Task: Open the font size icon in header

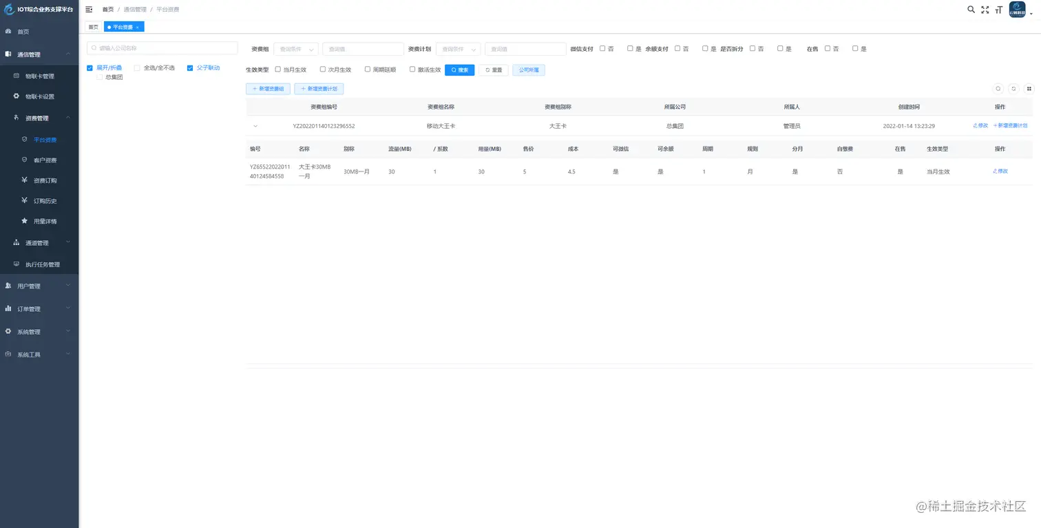Action: [x=998, y=10]
